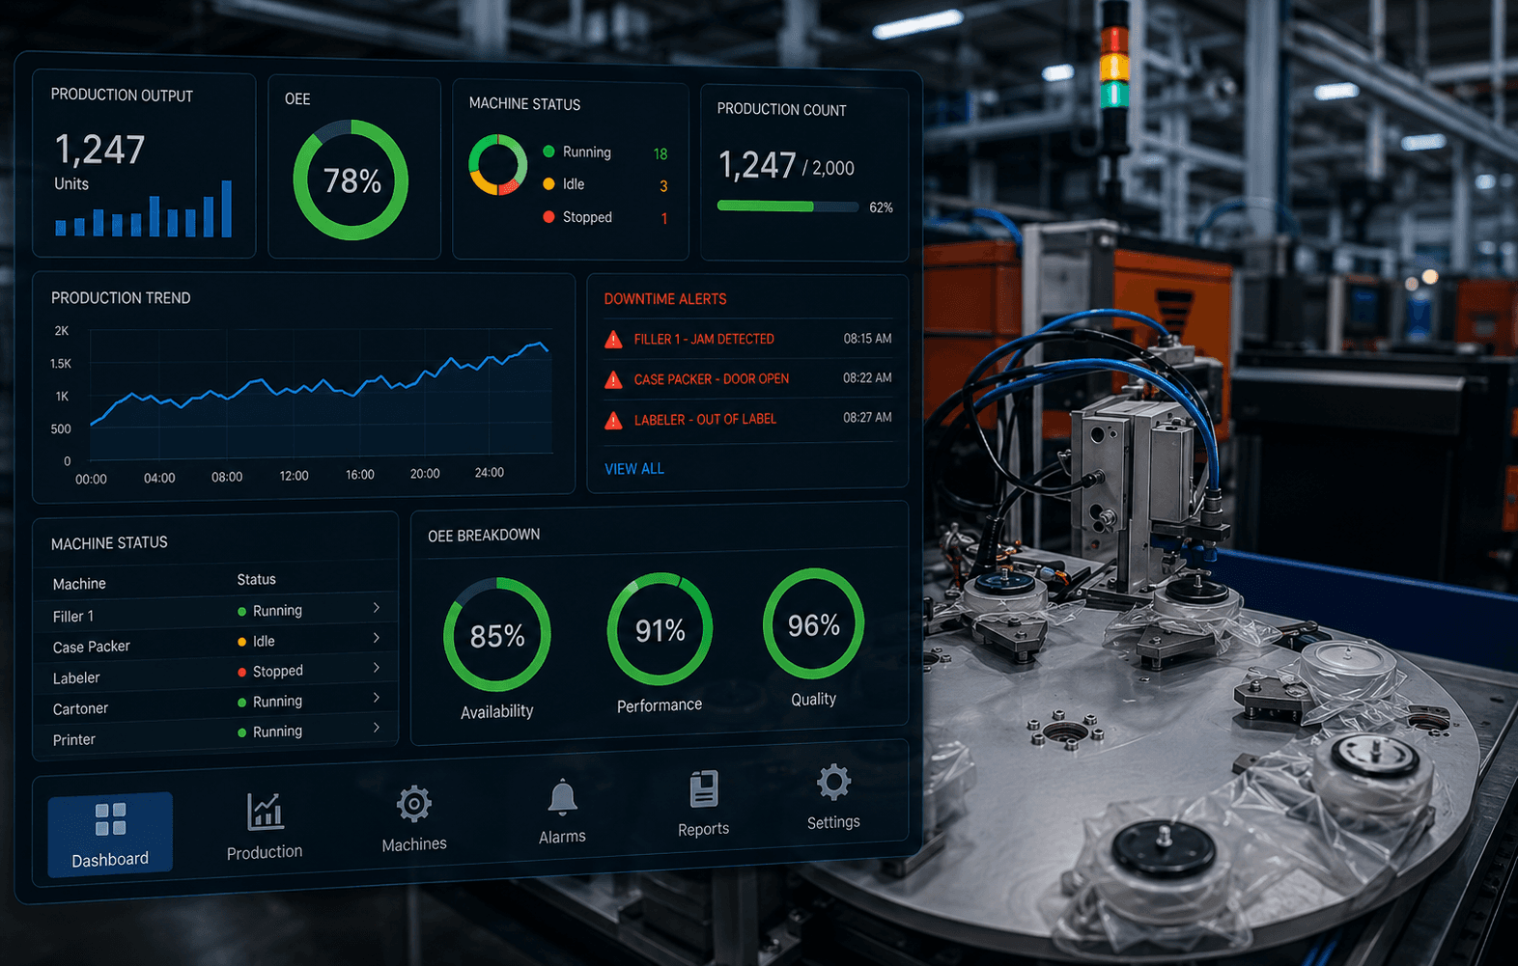1518x966 pixels.
Task: Click the DOWNTIME ALERTS heading
Action: click(665, 299)
